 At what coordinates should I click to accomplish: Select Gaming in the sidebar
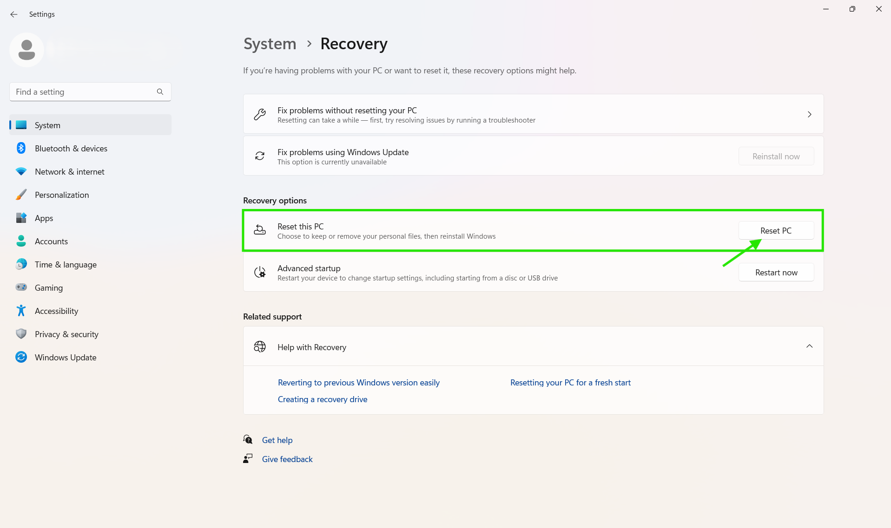[x=90, y=287]
